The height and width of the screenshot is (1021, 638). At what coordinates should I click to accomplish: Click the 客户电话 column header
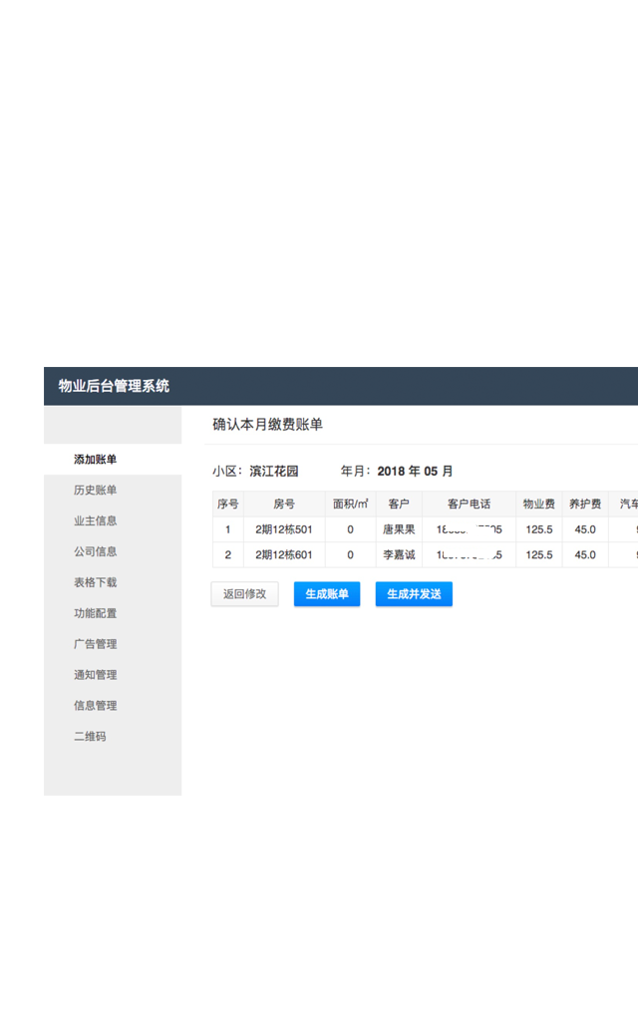(469, 505)
